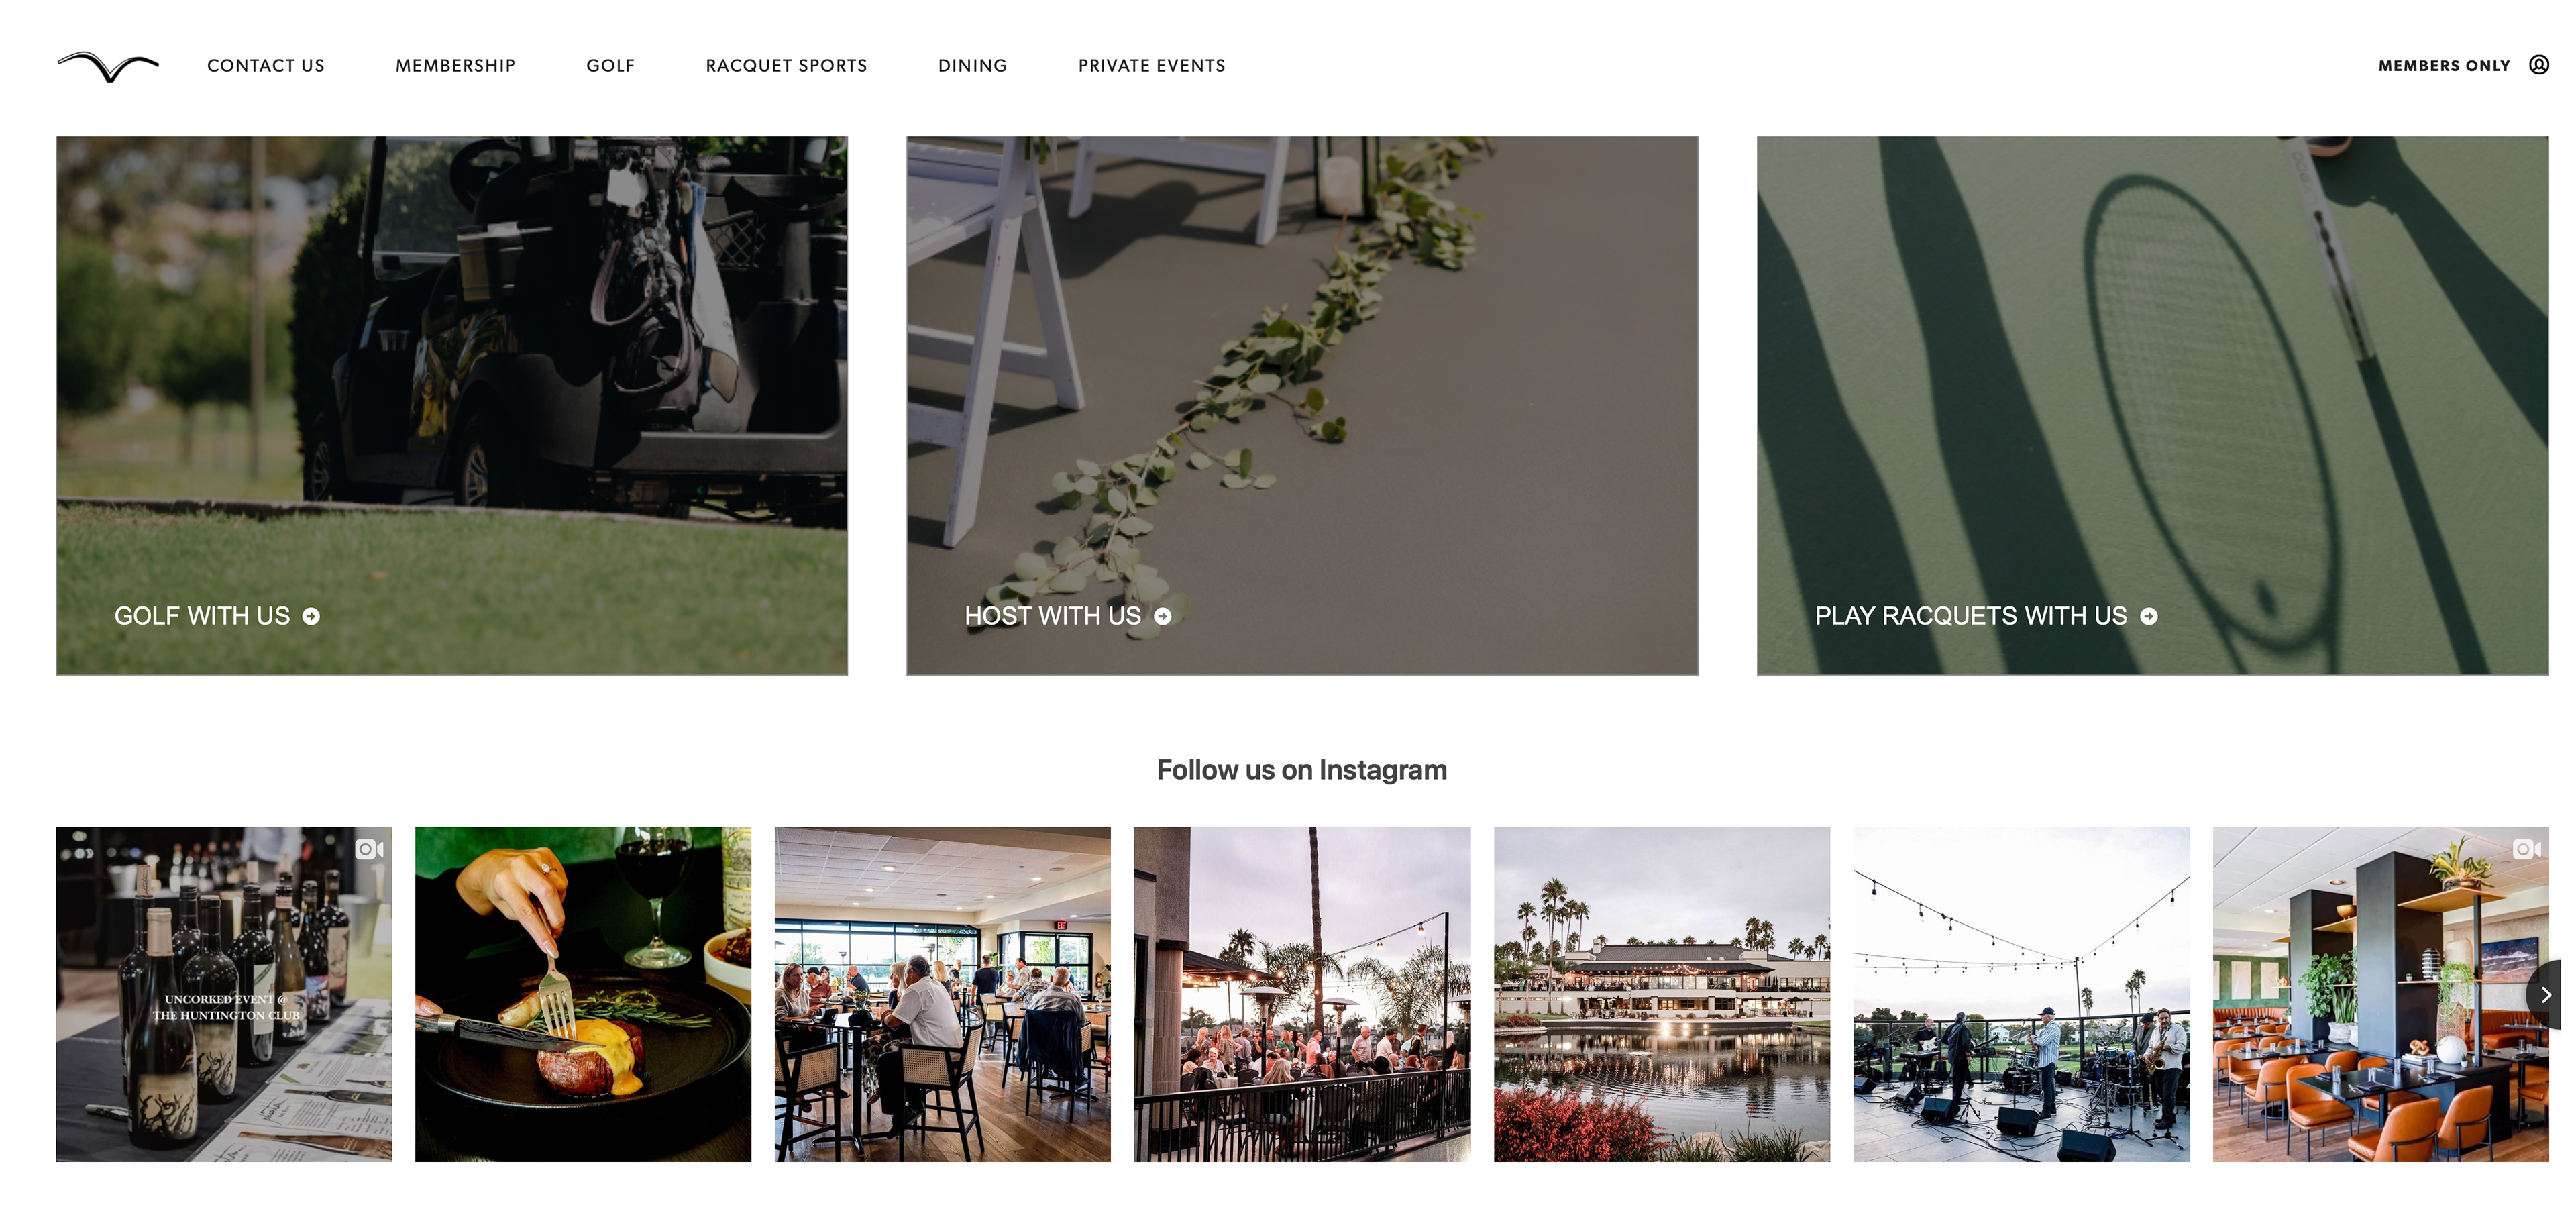
Task: Open the Private Events menu item
Action: tap(1151, 66)
